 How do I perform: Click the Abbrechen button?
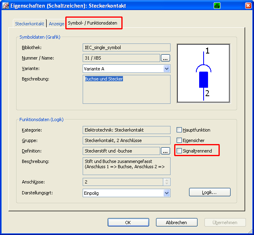pyautogui.click(x=177, y=223)
